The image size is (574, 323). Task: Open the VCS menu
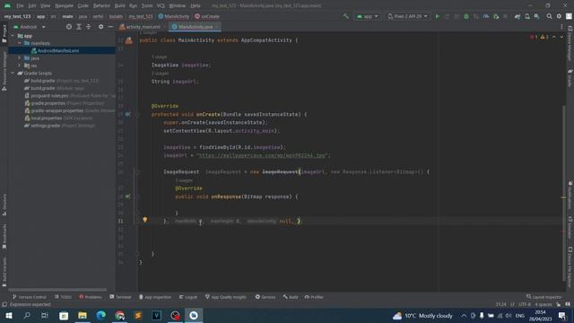pyautogui.click(x=161, y=5)
